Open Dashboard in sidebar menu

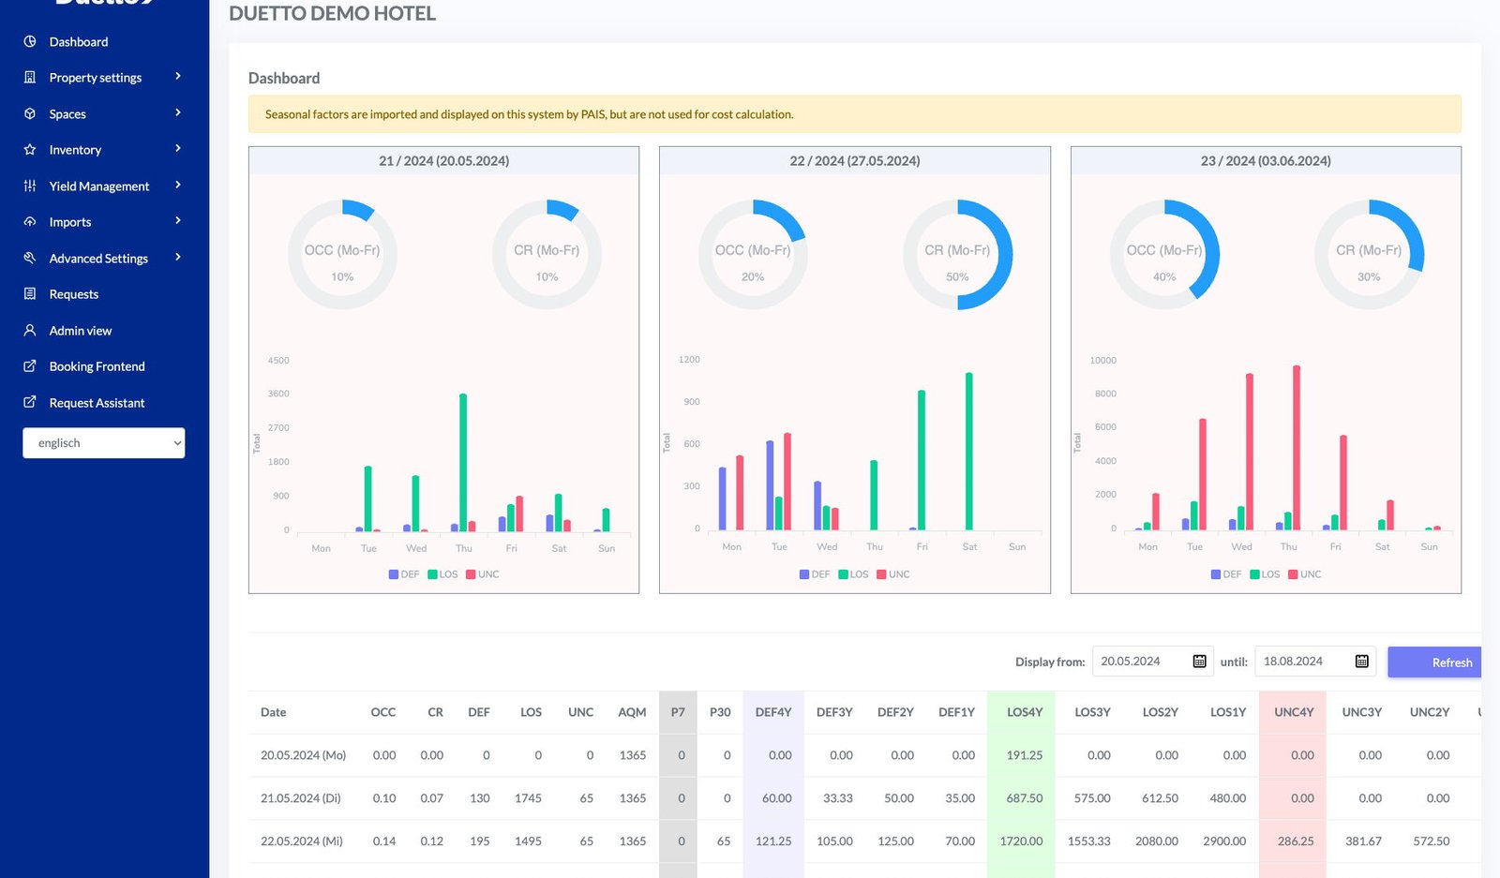79,42
